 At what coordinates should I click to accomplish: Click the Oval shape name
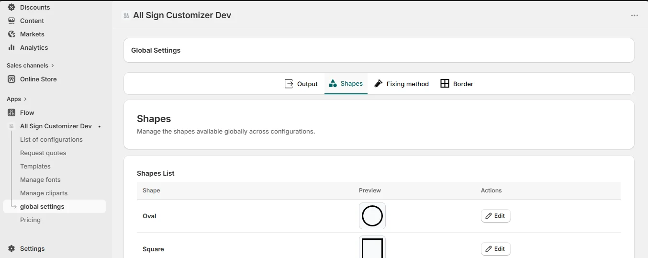(x=149, y=216)
